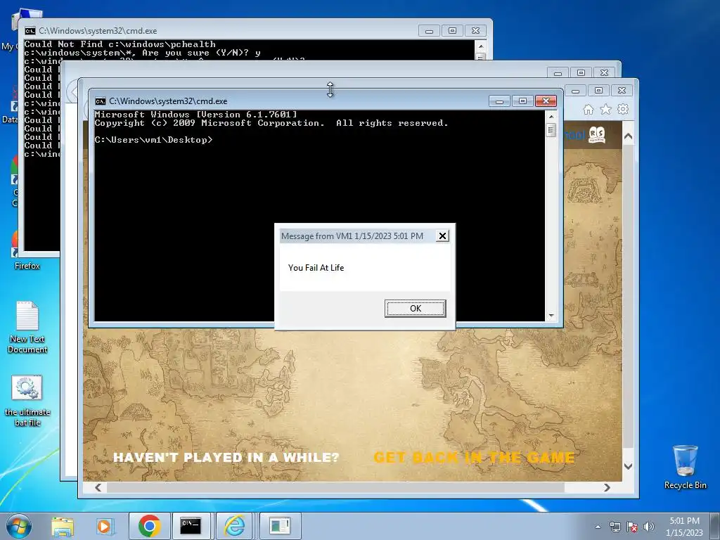Click the browser horizontal scroll-left arrow
Screen dimensions: 720x540
point(98,487)
